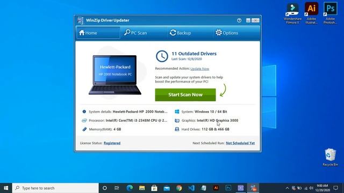Screen dimensions: 344x193
Task: Open the volume control in system tray
Action: tap(311, 188)
